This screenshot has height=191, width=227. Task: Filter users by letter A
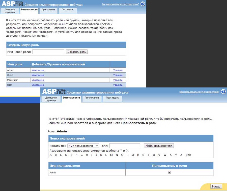click(50, 155)
